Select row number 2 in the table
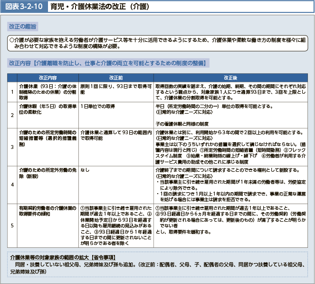The image size is (315, 284). point(12,115)
